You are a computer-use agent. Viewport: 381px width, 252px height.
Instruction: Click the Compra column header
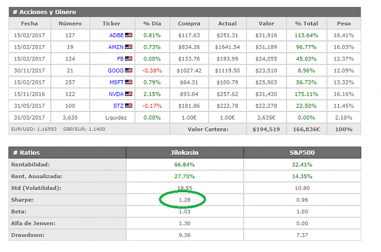coord(189,23)
